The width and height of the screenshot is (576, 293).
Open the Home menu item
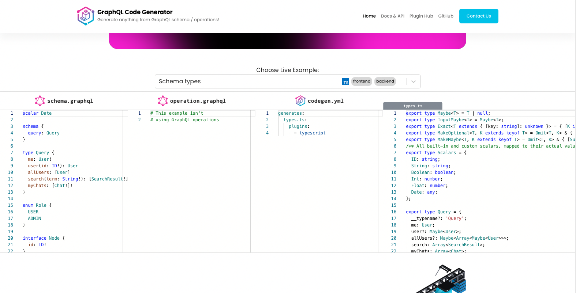click(369, 16)
